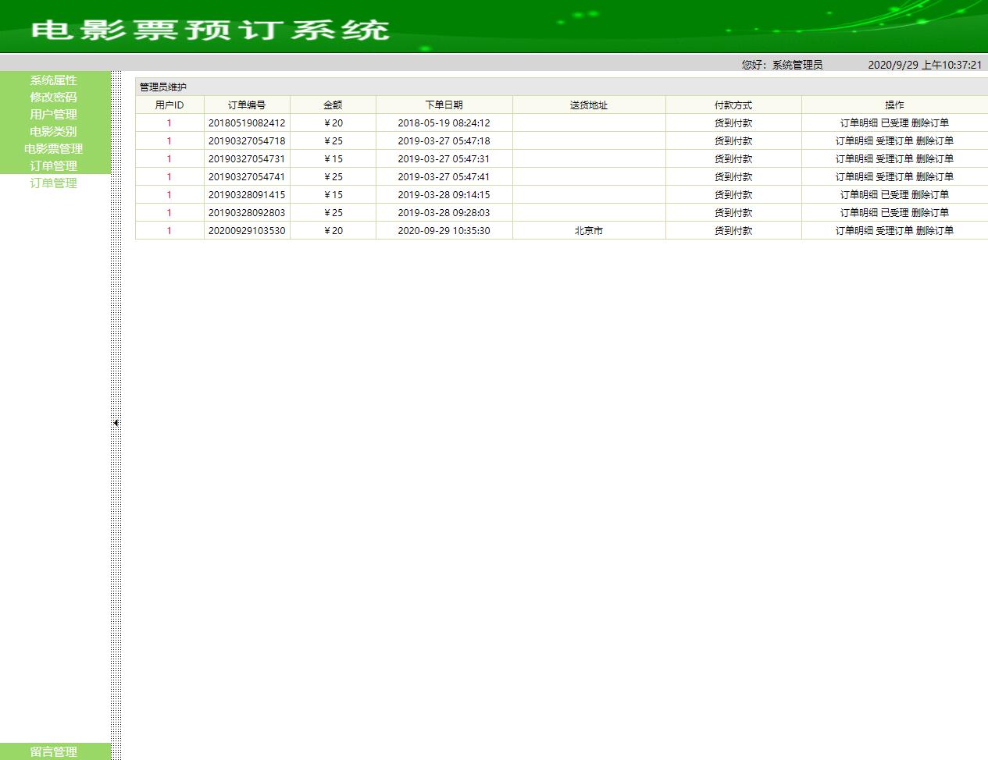Select order number 20180519082412

click(x=247, y=123)
